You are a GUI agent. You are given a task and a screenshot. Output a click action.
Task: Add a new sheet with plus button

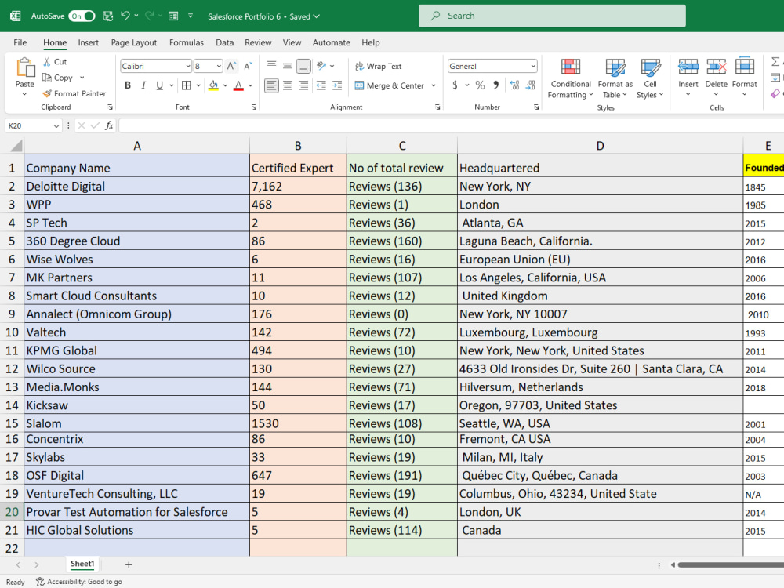pos(129,564)
